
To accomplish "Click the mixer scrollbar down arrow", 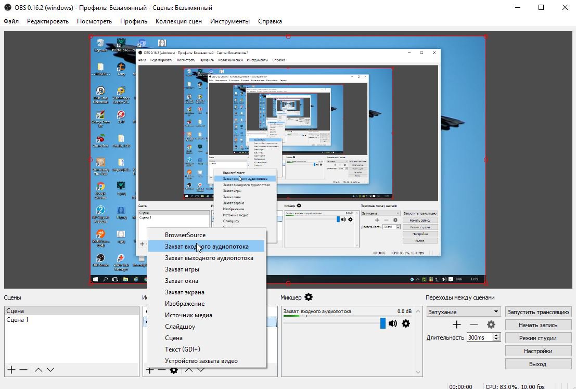I will 418,372.
